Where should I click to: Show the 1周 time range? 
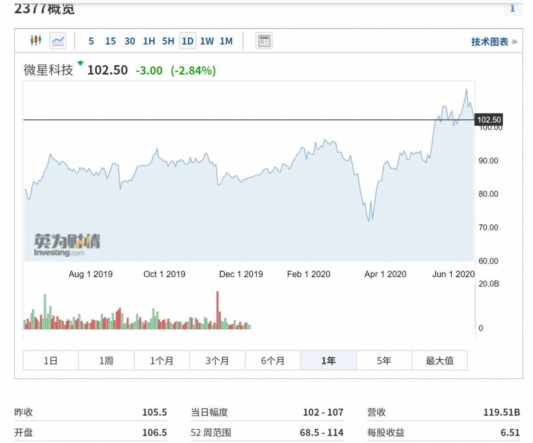point(106,360)
